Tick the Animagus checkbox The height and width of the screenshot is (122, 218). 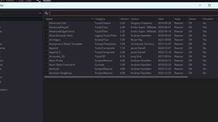coord(46,40)
